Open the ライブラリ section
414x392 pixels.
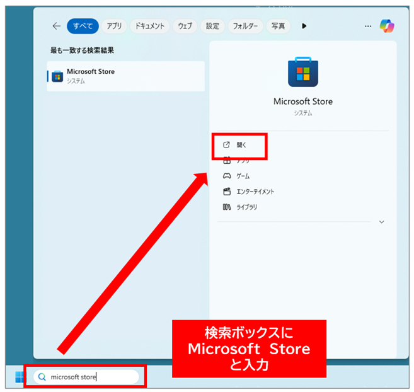click(x=247, y=207)
